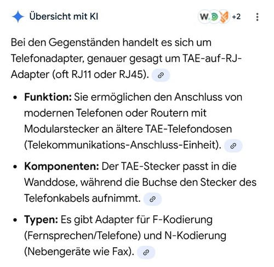This screenshot has height=267, width=274.
Task: Open the Wikipedia 'W' source icon
Action: click(x=204, y=17)
